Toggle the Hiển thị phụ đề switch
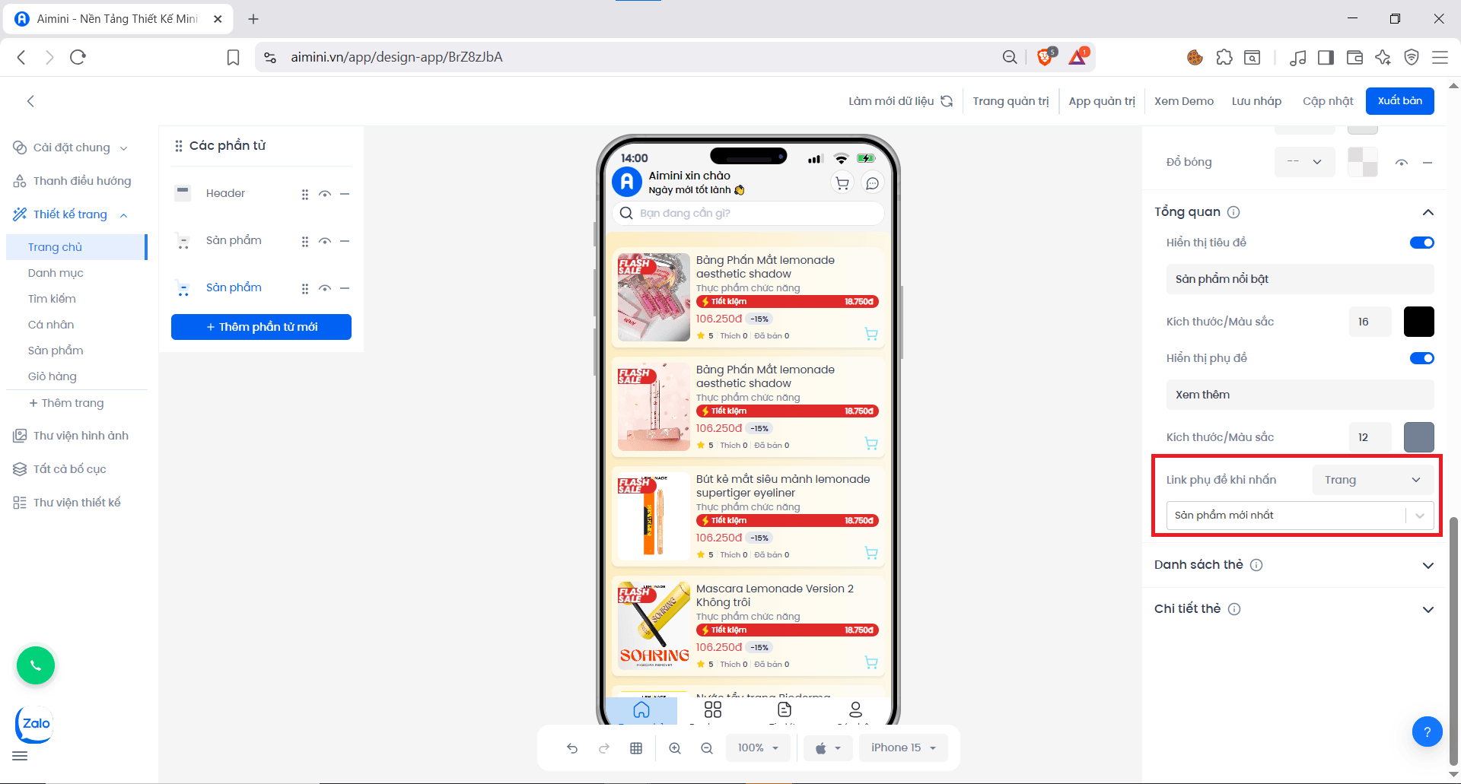The width and height of the screenshot is (1461, 784). click(x=1421, y=358)
